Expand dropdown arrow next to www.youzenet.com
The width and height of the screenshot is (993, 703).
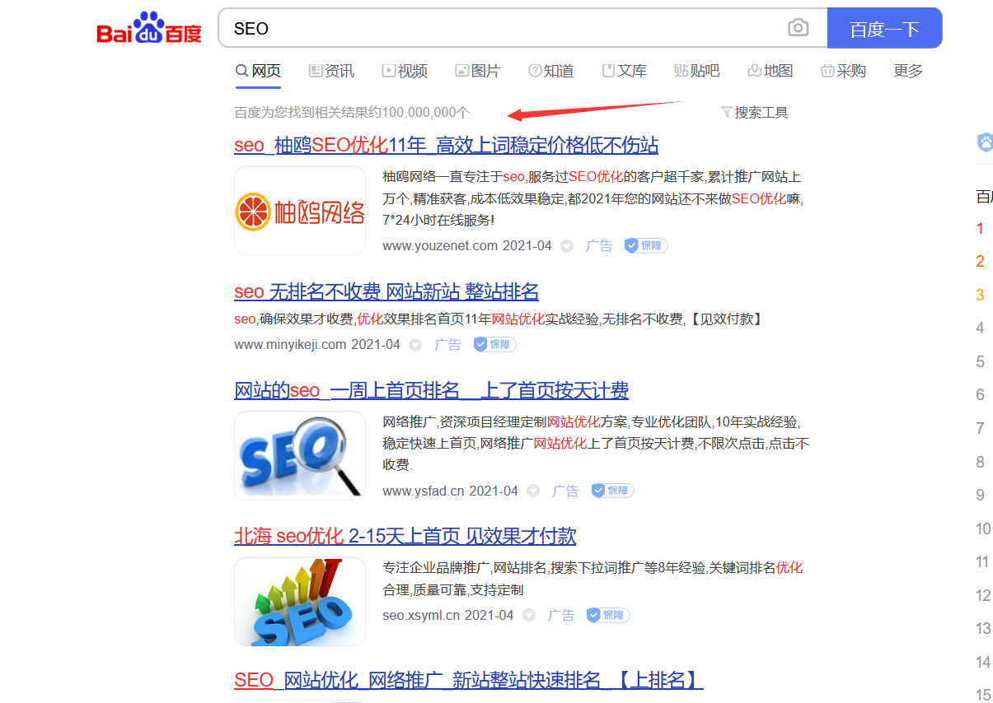[x=567, y=246]
